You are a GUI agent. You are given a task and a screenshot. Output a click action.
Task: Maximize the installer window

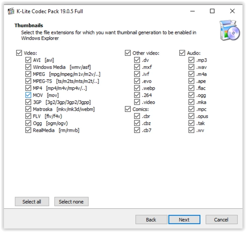point(212,11)
